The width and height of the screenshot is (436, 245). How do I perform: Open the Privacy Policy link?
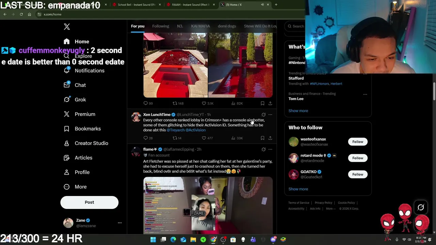323,203
